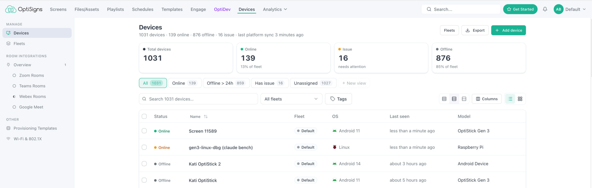Check the gen3-linux-dbg row checkbox
The width and height of the screenshot is (592, 188).
(144, 147)
